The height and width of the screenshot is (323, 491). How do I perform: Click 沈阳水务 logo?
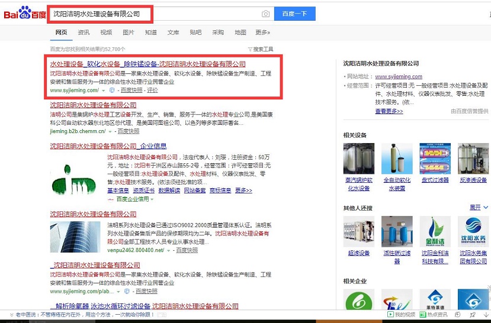[x=473, y=231]
